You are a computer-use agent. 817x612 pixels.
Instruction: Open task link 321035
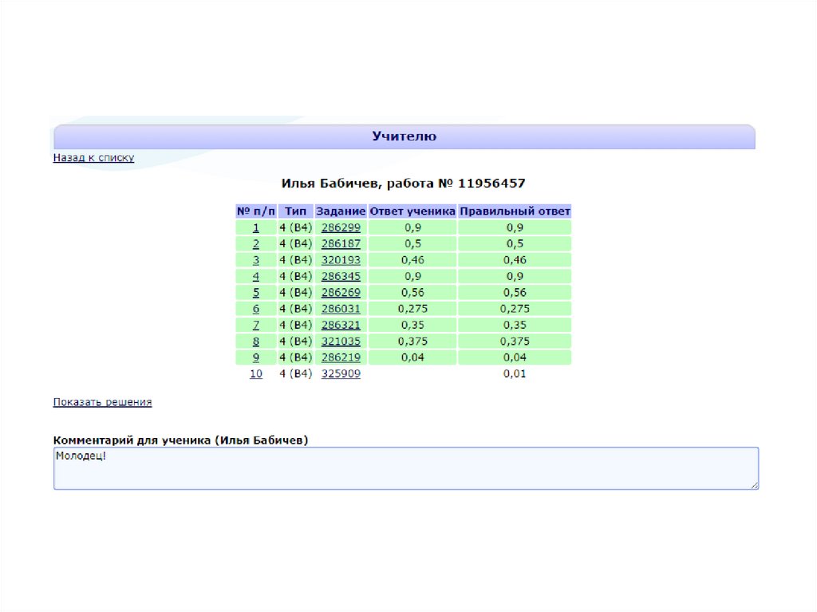(x=341, y=341)
